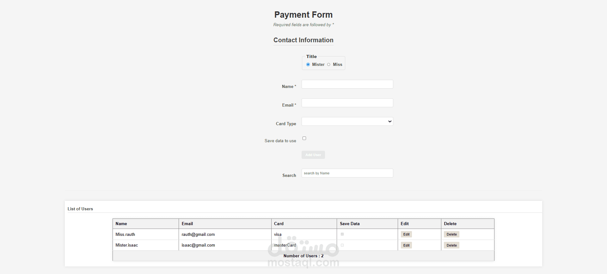607x274 pixels.
Task: Select the Mister radio button
Action: [x=308, y=65]
